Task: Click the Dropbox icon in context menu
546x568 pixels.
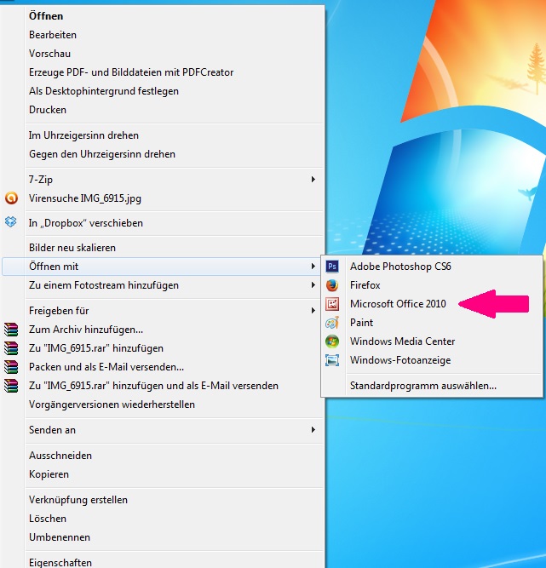Action: [11, 222]
